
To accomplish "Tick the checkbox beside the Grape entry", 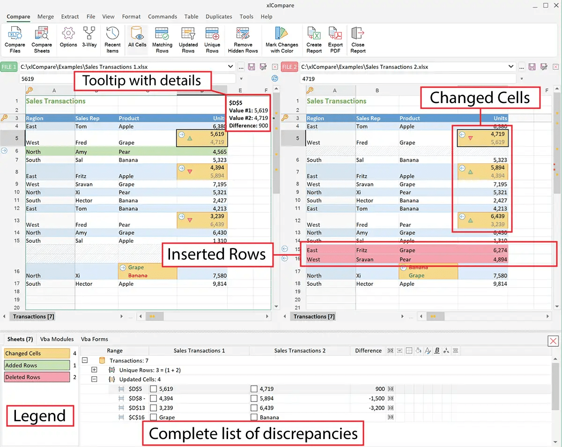I will [x=155, y=417].
